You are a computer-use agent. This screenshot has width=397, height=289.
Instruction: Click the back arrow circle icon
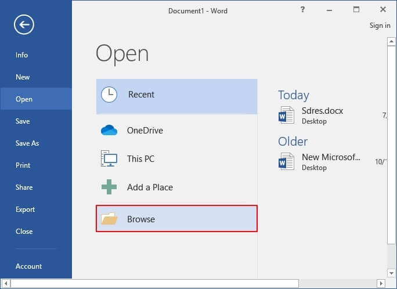(25, 24)
